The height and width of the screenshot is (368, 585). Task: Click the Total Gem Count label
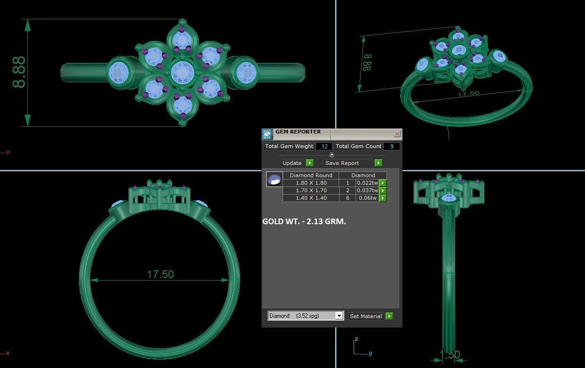(358, 146)
